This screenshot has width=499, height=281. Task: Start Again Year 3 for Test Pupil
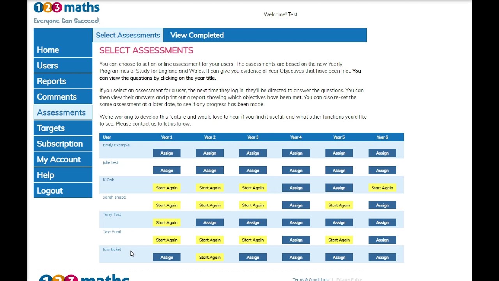(x=253, y=240)
